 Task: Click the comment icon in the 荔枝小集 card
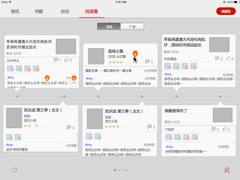point(148,62)
